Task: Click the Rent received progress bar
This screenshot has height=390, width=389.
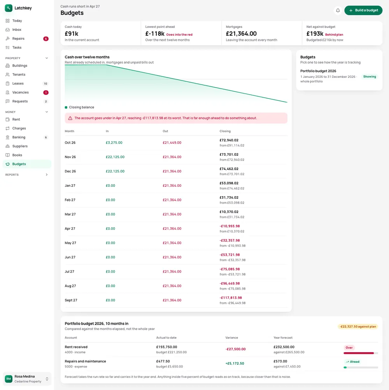Action: [x=361, y=353]
